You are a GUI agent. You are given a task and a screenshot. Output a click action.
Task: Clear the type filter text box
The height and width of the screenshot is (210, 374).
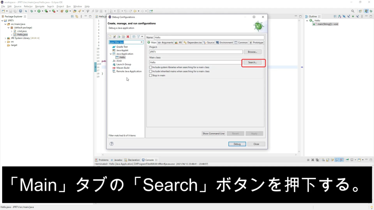pos(141,42)
